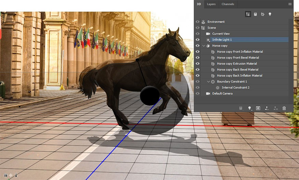Toggle visibility of Horse copy Extrusion Material
This screenshot has height=180, width=299.
pyautogui.click(x=198, y=63)
